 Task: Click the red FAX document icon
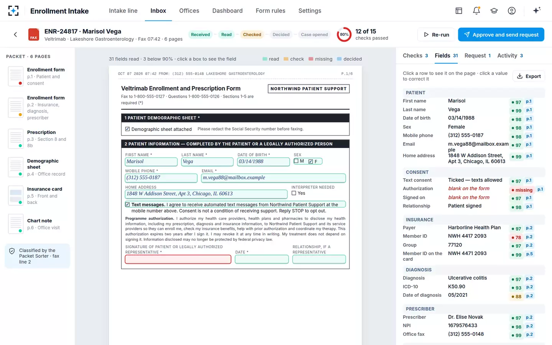click(x=34, y=34)
